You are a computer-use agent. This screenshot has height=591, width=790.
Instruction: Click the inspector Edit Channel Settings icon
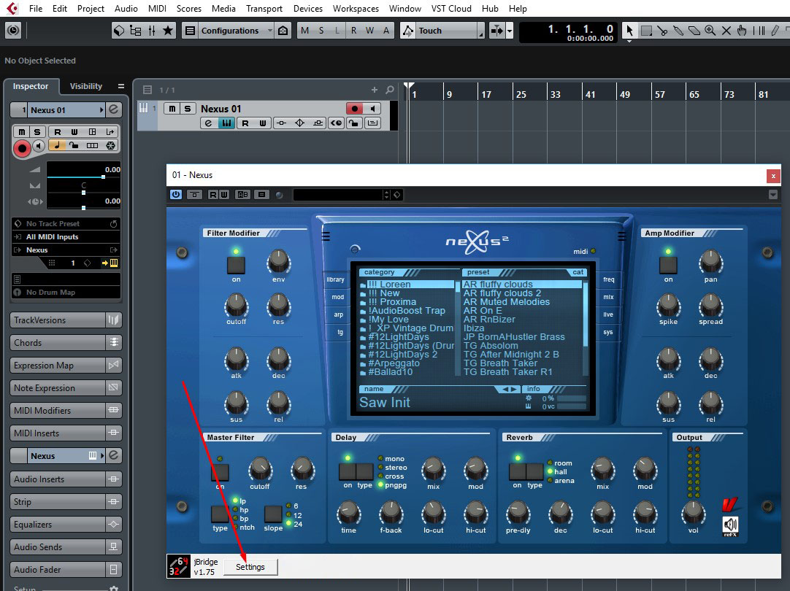[x=114, y=109]
